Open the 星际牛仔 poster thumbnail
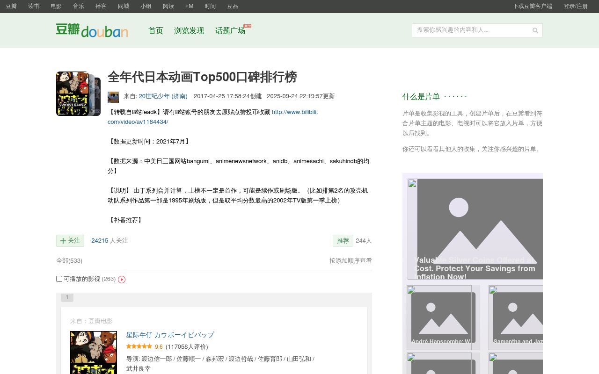This screenshot has height=374, width=599. click(94, 352)
